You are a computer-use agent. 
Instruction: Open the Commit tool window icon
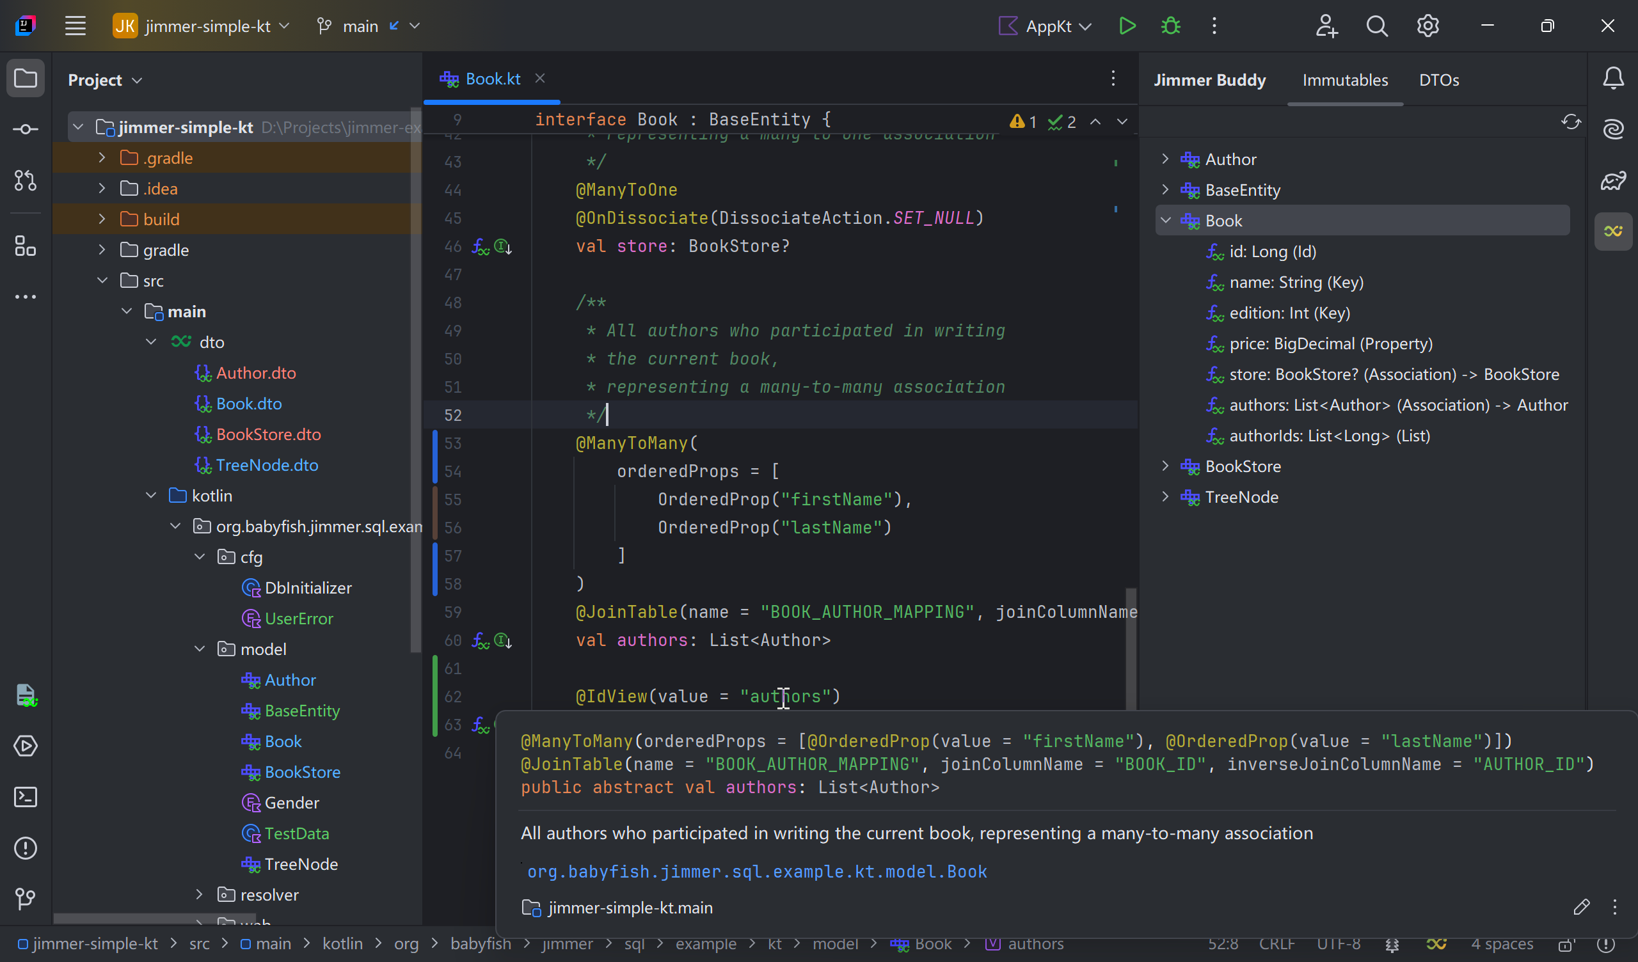[x=26, y=129]
